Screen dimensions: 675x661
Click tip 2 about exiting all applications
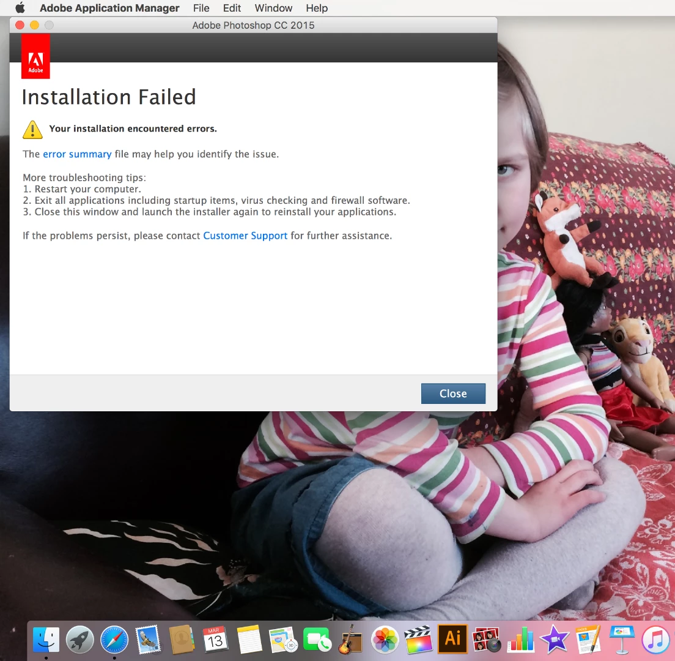pos(216,200)
